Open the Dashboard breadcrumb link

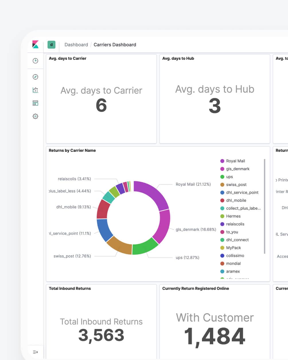[x=76, y=45]
